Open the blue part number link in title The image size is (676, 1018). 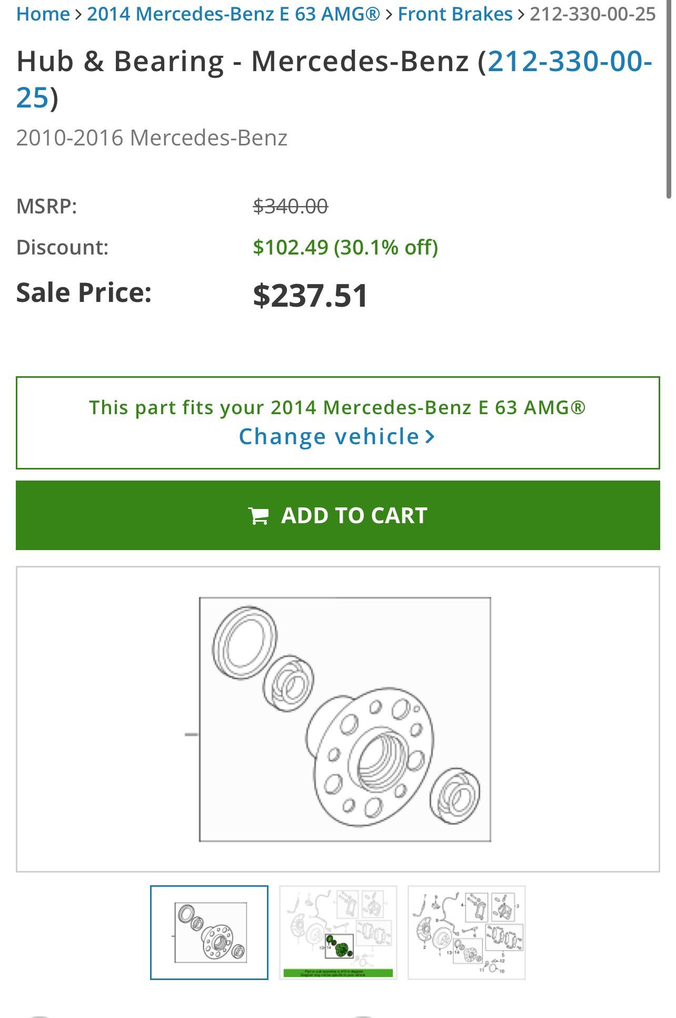[x=570, y=62]
